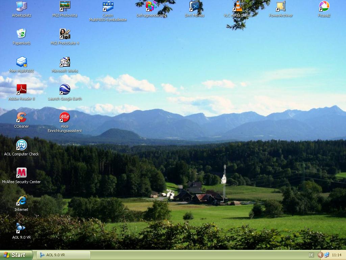Select the AOL Computer Check icon
This screenshot has width=346, height=260.
pyautogui.click(x=21, y=145)
